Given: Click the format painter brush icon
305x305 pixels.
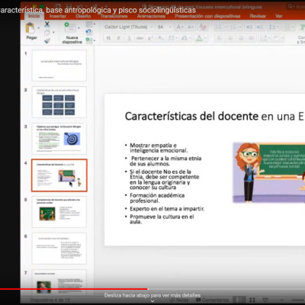Looking at the screenshot, I should pyautogui.click(x=47, y=40).
